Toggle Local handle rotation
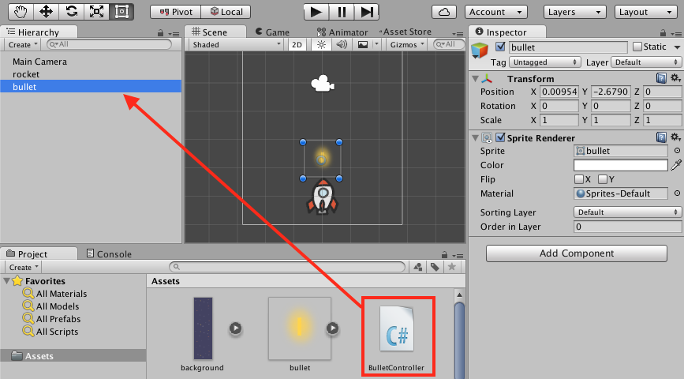The width and height of the screenshot is (684, 379). pos(226,12)
